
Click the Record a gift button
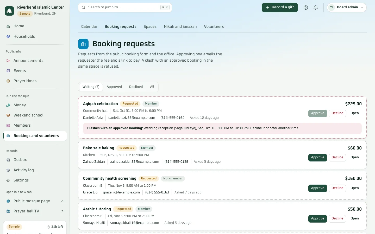point(280,8)
